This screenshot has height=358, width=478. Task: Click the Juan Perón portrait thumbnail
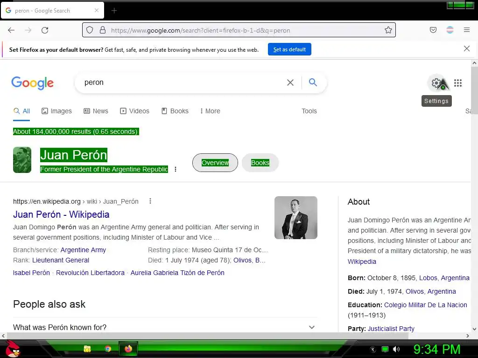click(22, 160)
